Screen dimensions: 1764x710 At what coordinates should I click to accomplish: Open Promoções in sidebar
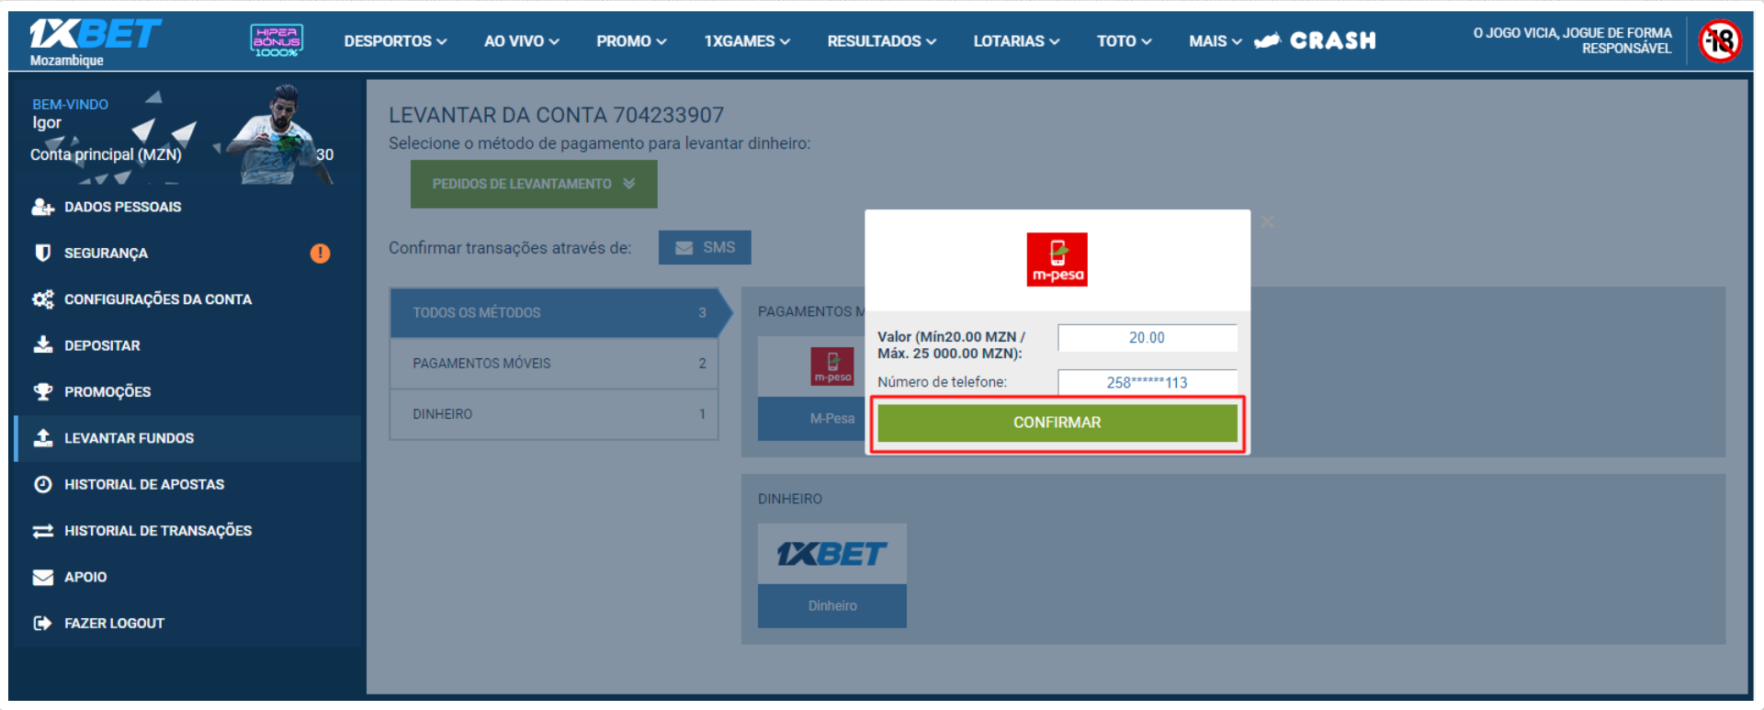pyautogui.click(x=187, y=391)
